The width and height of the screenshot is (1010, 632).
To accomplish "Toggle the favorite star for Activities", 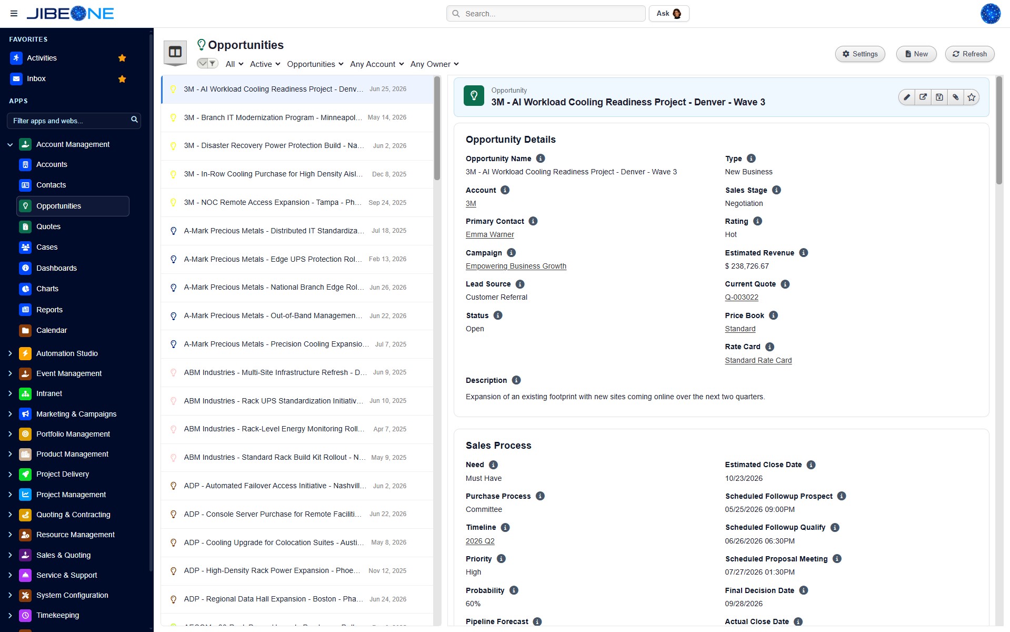I will click(122, 58).
